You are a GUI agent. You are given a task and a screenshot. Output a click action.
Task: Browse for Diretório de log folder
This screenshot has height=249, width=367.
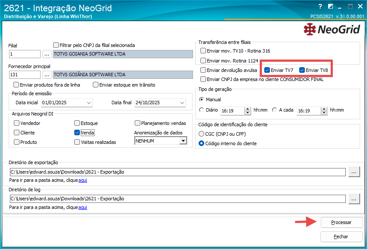[x=354, y=199]
